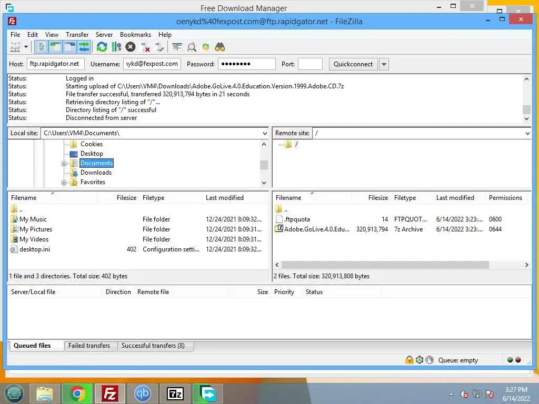Open Free Download Manager from the taskbar

pos(207,393)
